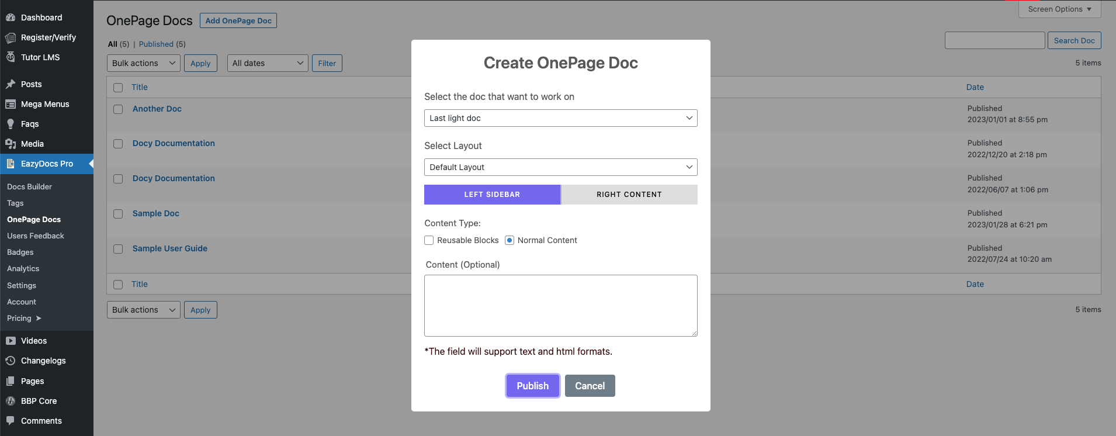This screenshot has height=436, width=1116.
Task: Sort by the footer Date column link
Action: tap(975, 284)
